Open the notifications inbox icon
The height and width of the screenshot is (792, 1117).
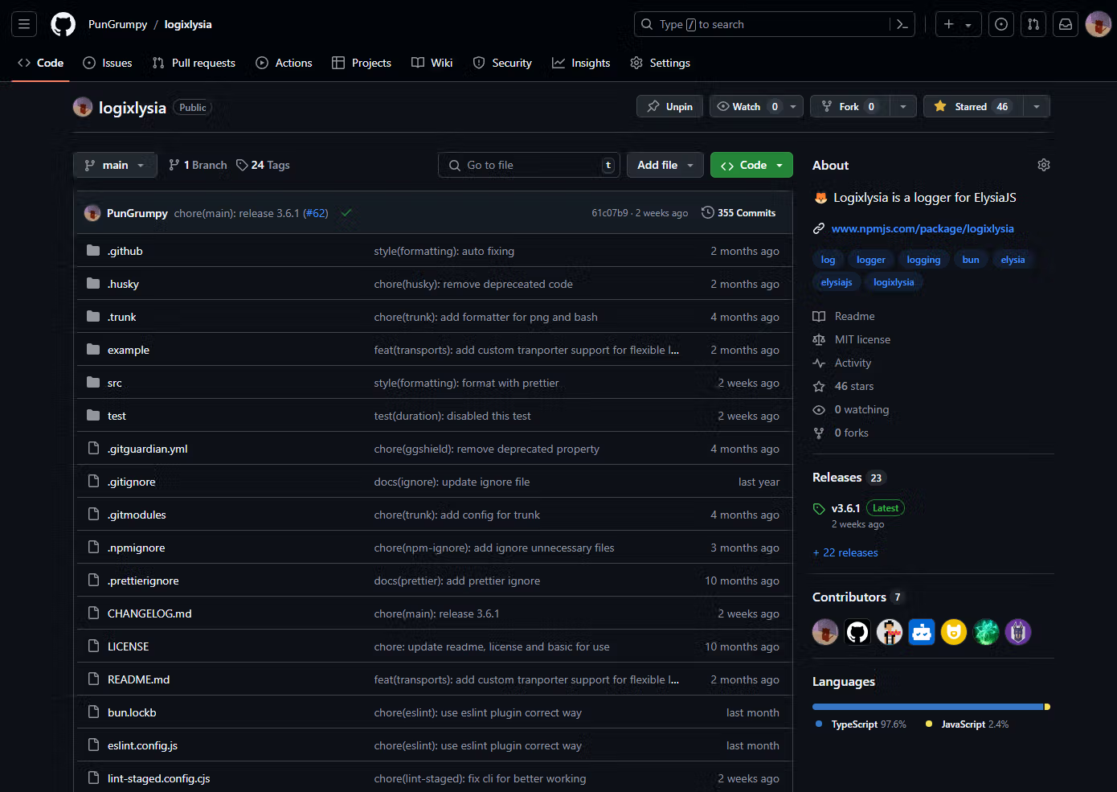[1066, 24]
